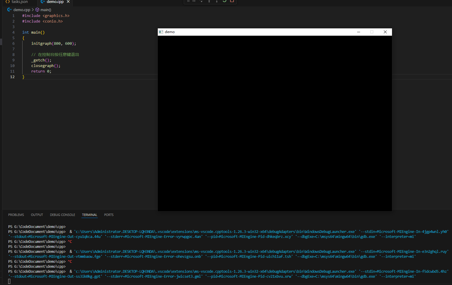Image resolution: width=452 pixels, height=285 pixels.
Task: Open the PORTS panel tab
Action: pos(109,214)
